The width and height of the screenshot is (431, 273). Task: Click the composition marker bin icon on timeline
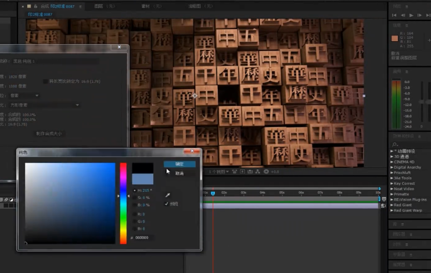[383, 199]
